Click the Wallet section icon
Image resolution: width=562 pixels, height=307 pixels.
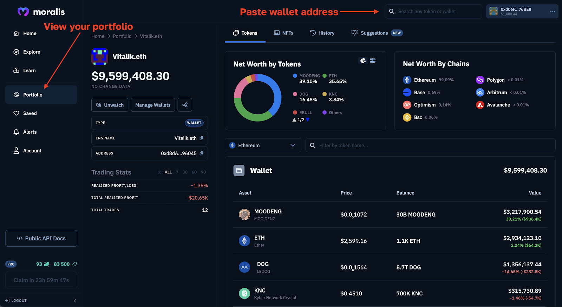click(239, 171)
